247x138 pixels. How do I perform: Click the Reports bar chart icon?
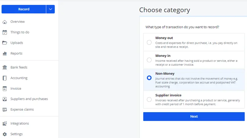(5, 53)
